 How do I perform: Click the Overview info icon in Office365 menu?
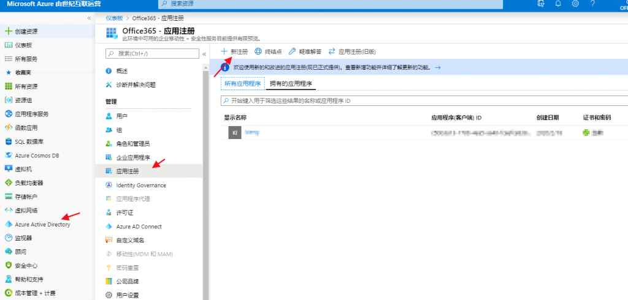click(x=109, y=71)
